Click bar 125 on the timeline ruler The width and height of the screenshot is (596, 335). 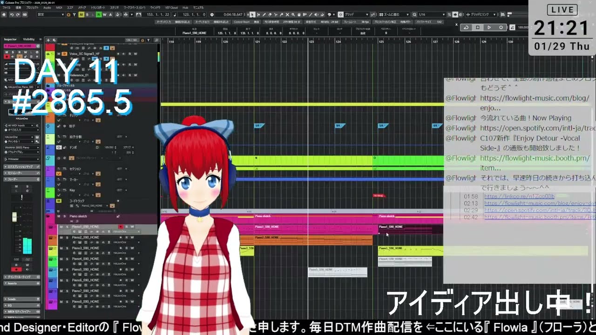(x=381, y=42)
